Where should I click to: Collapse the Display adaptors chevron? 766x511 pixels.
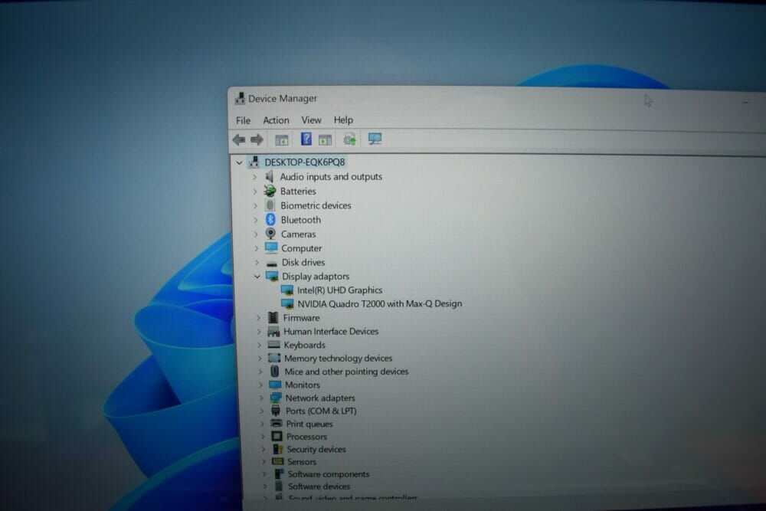pos(257,277)
